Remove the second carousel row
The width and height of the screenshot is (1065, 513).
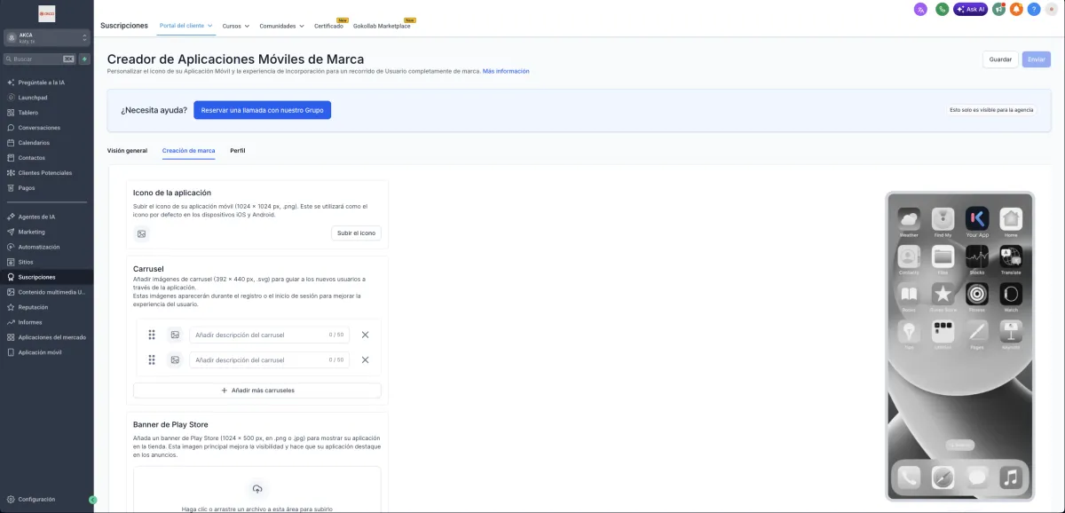(365, 359)
